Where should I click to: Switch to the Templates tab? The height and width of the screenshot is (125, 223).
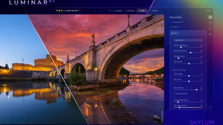click(129, 11)
